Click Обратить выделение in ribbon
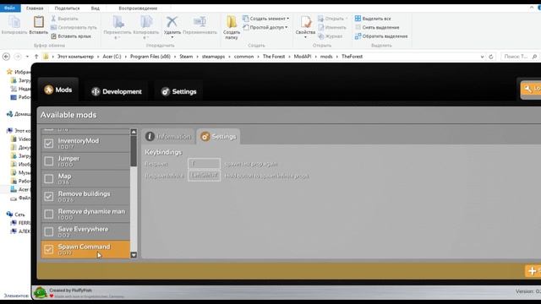The width and height of the screenshot is (541, 304). (x=381, y=35)
